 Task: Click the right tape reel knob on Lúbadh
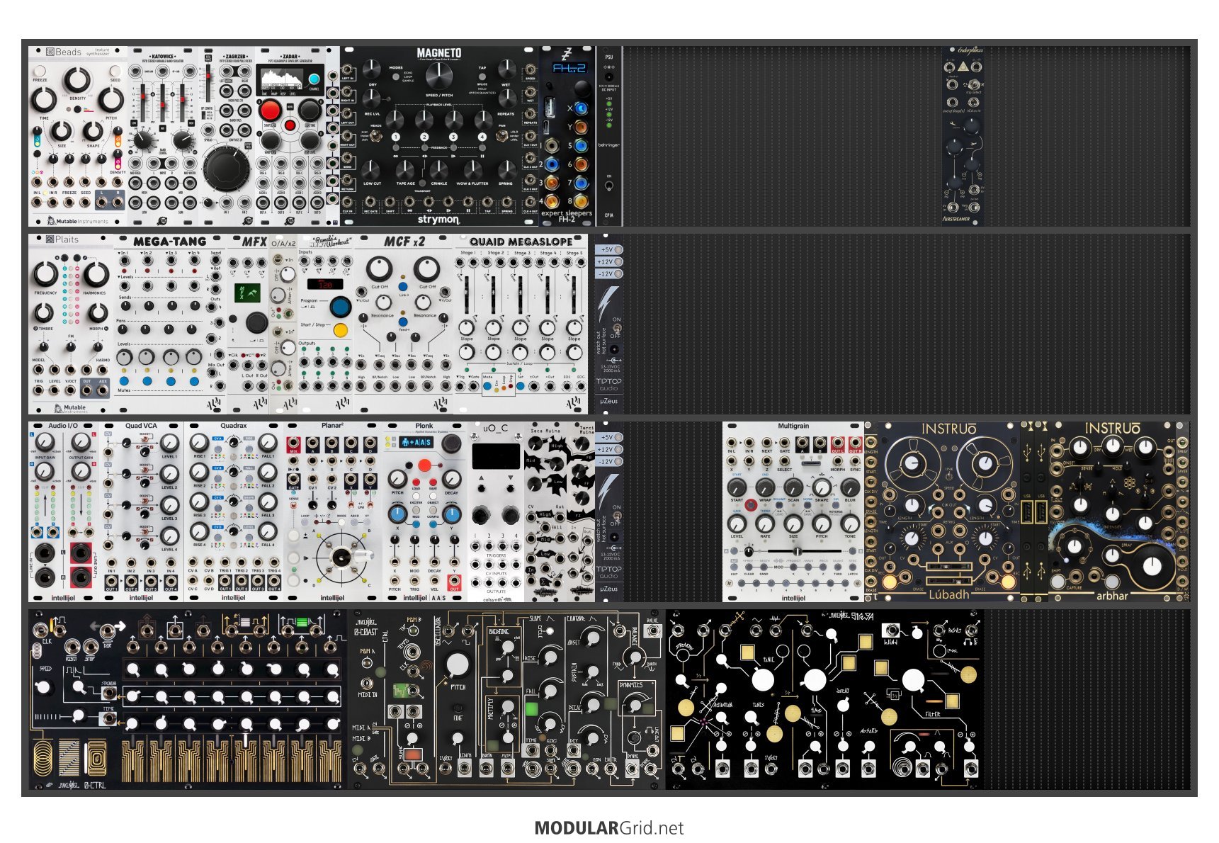tap(985, 464)
